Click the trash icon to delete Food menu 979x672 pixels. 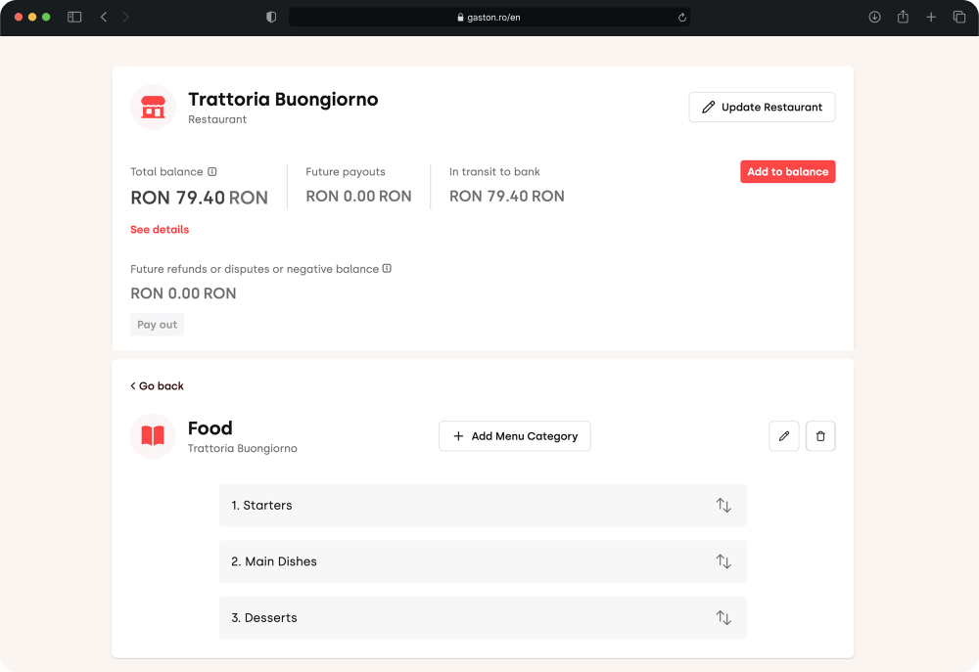pos(820,436)
